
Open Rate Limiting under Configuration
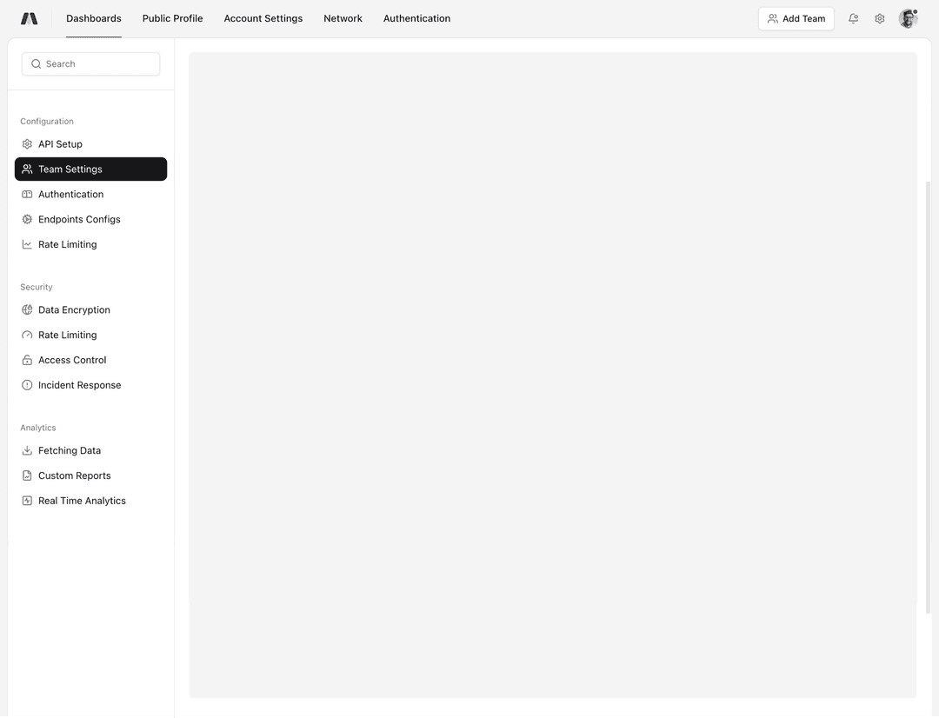click(x=90, y=244)
